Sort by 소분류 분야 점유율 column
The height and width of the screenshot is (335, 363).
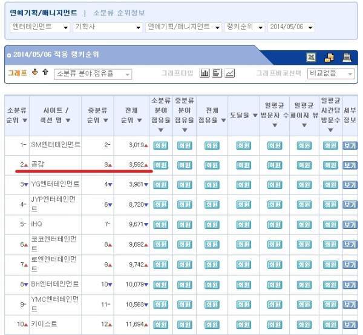[161, 115]
